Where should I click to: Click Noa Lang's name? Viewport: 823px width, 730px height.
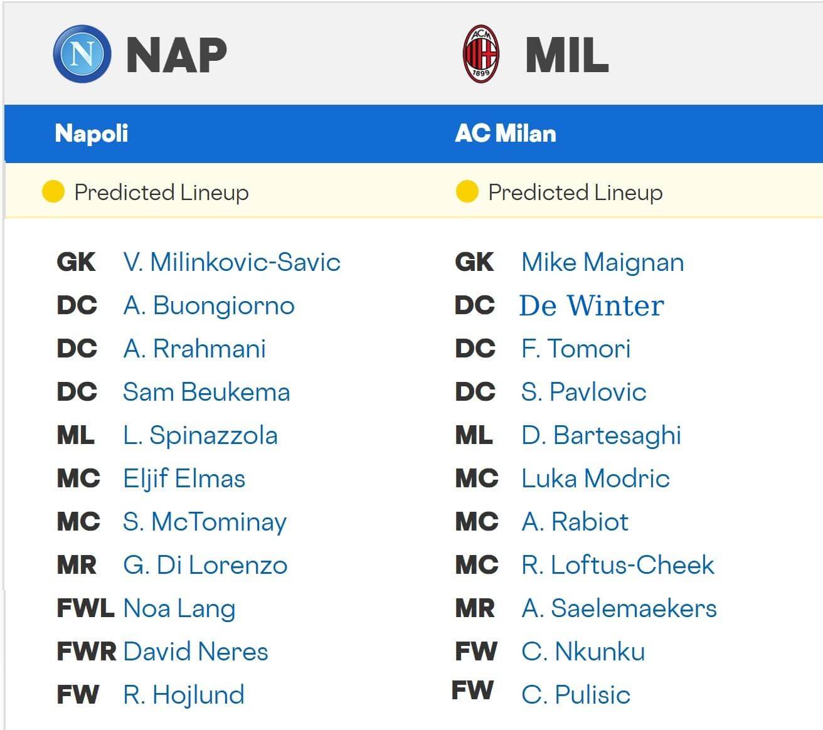(x=179, y=608)
